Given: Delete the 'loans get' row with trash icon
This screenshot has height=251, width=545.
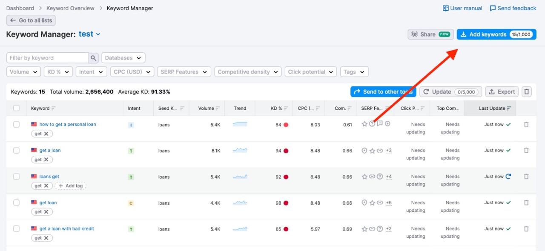Looking at the screenshot, I should point(526,177).
